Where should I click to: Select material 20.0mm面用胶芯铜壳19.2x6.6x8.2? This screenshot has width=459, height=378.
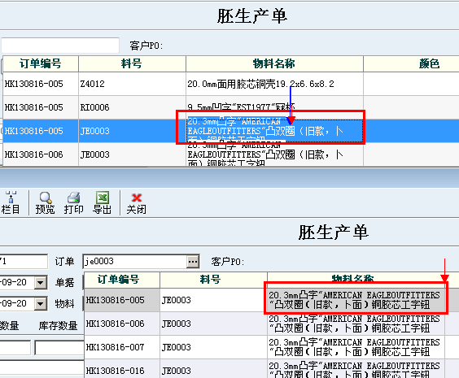click(274, 84)
